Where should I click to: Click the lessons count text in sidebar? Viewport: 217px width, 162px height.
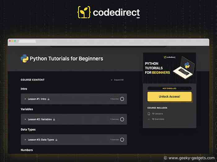point(157,114)
